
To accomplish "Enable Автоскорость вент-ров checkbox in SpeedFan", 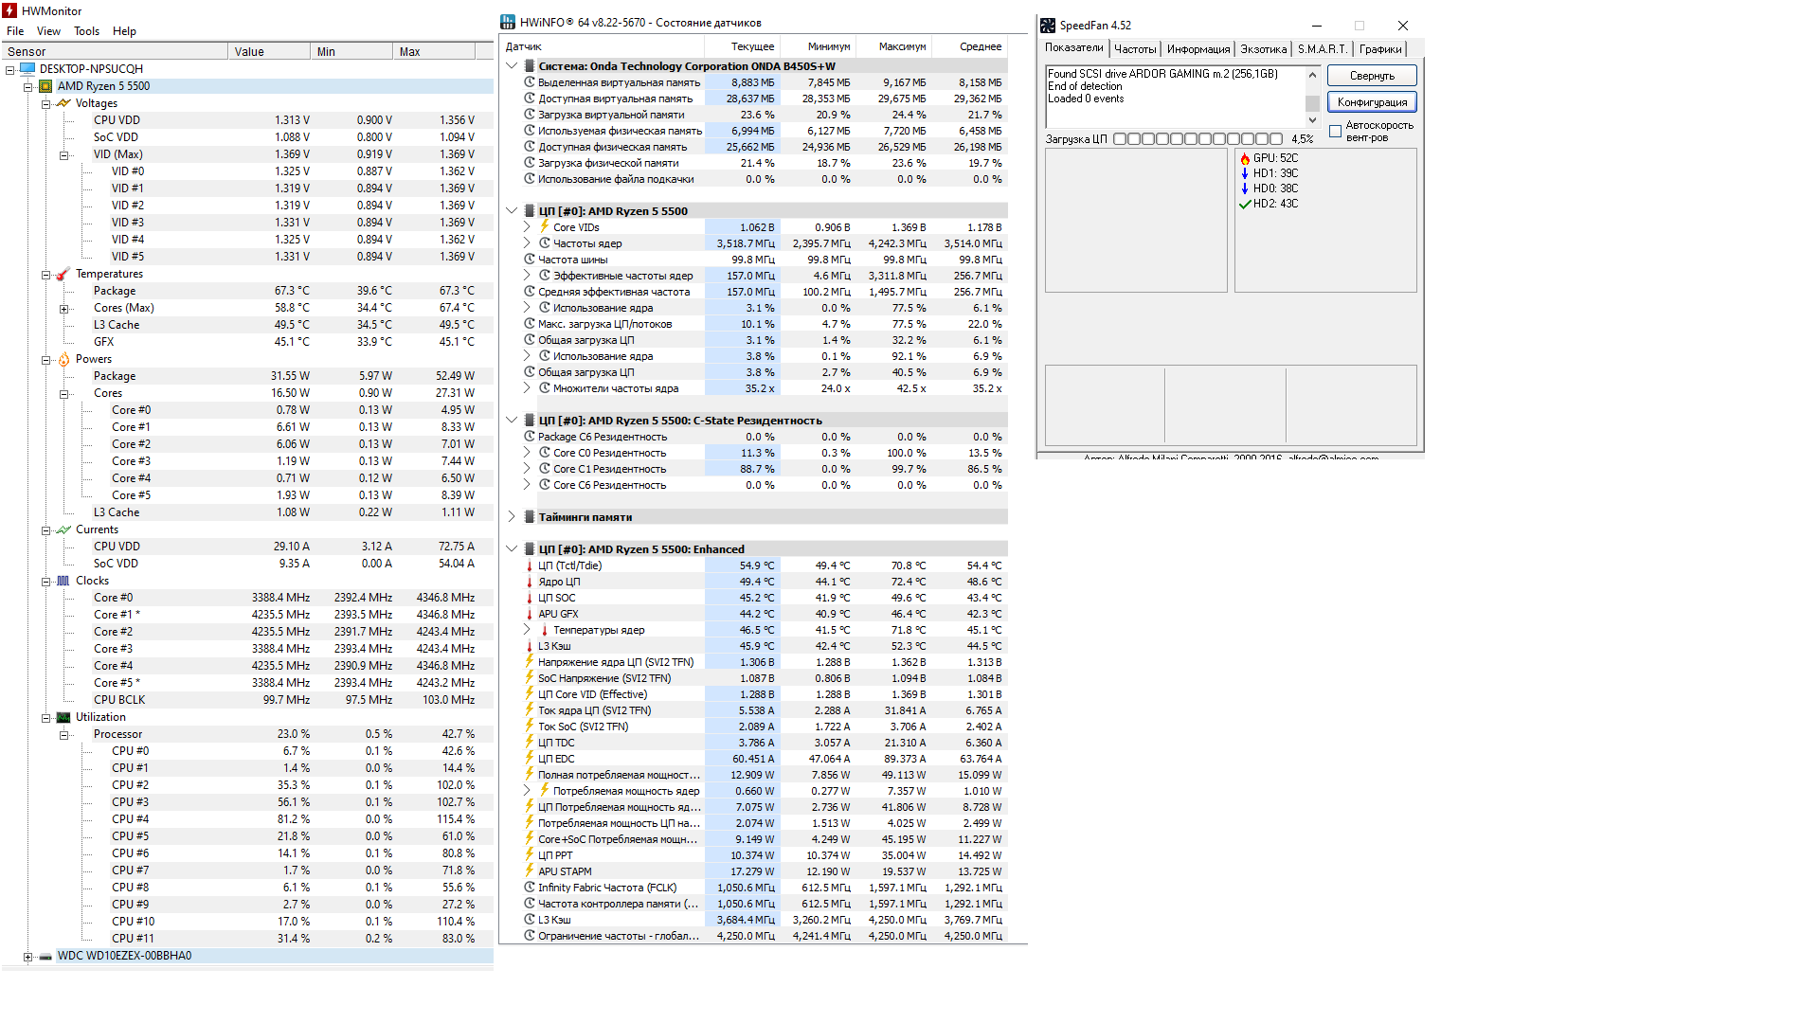I will pos(1335,132).
